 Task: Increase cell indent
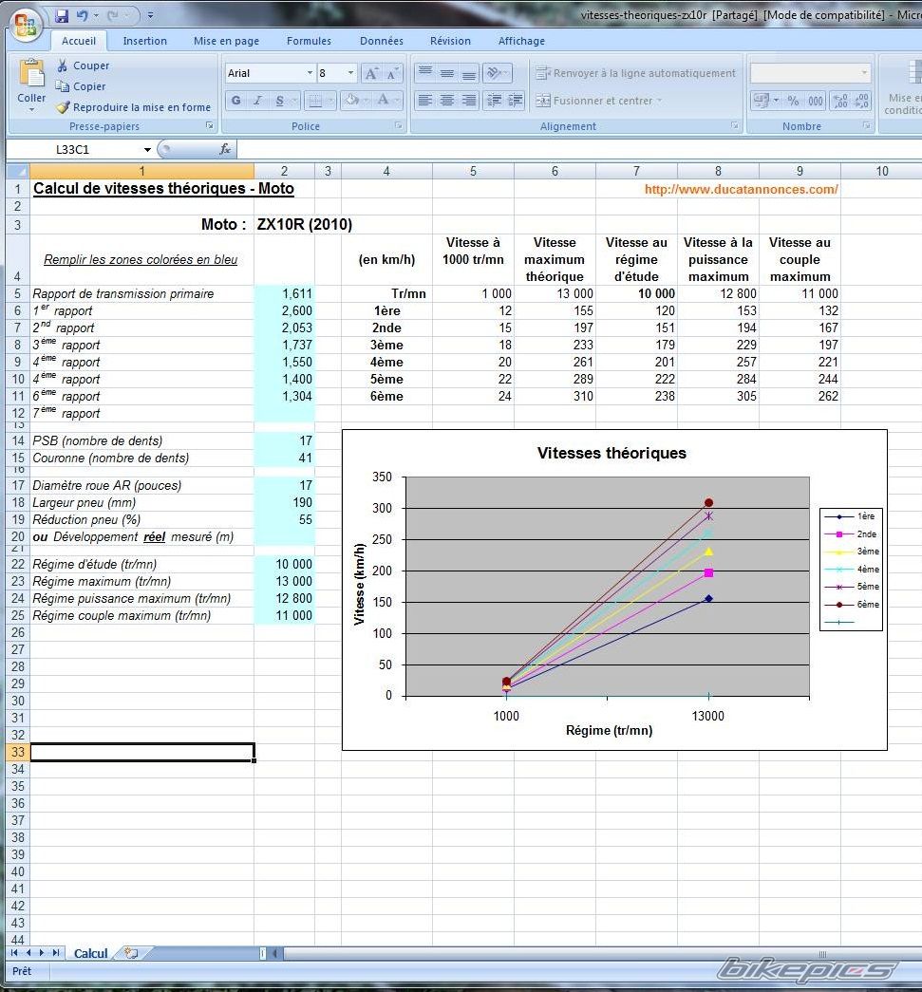pos(515,101)
